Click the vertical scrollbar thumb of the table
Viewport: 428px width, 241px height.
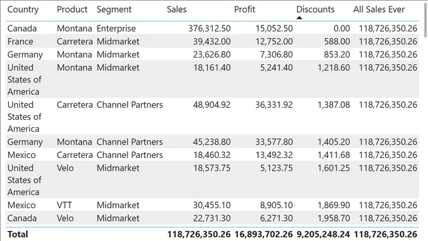(x=426, y=21)
